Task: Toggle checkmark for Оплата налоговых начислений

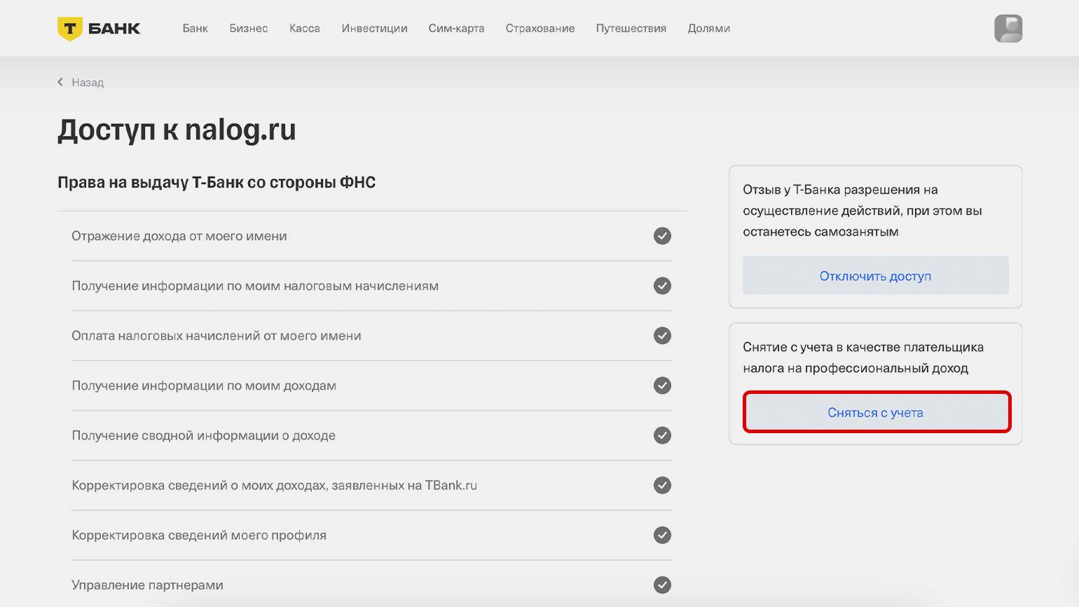Action: 662,336
